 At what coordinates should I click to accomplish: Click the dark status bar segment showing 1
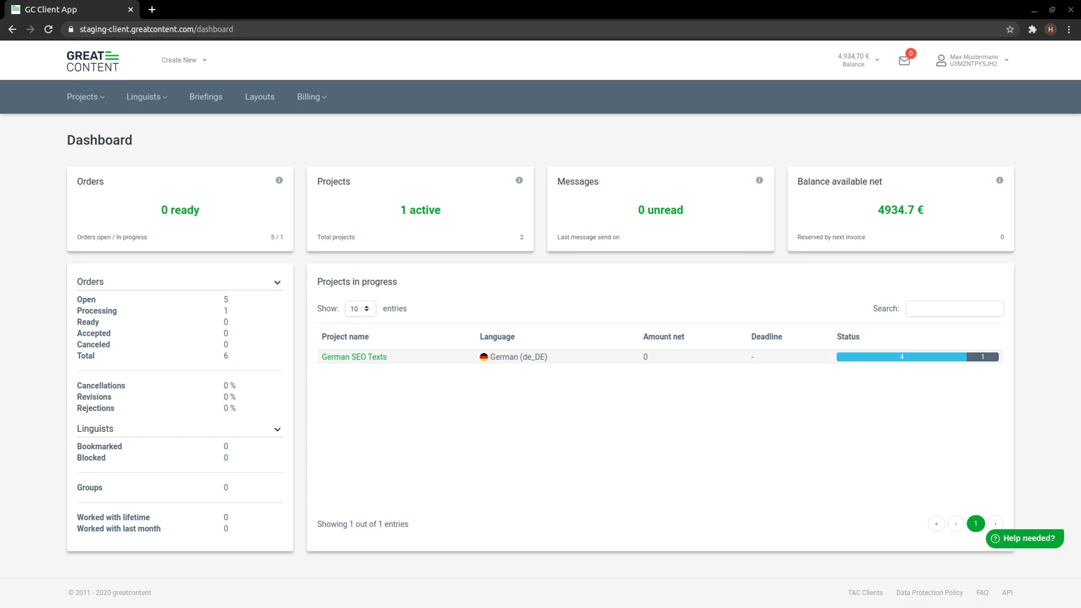pos(982,357)
